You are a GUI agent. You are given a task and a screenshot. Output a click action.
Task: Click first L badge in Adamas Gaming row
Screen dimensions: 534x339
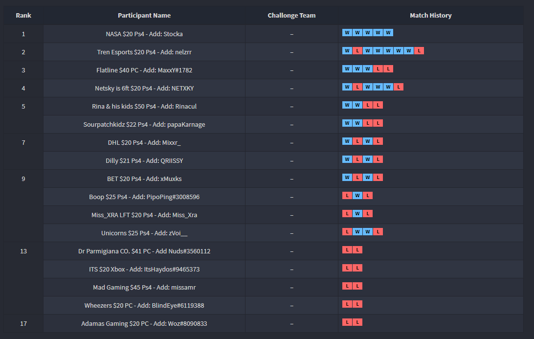pyautogui.click(x=347, y=322)
